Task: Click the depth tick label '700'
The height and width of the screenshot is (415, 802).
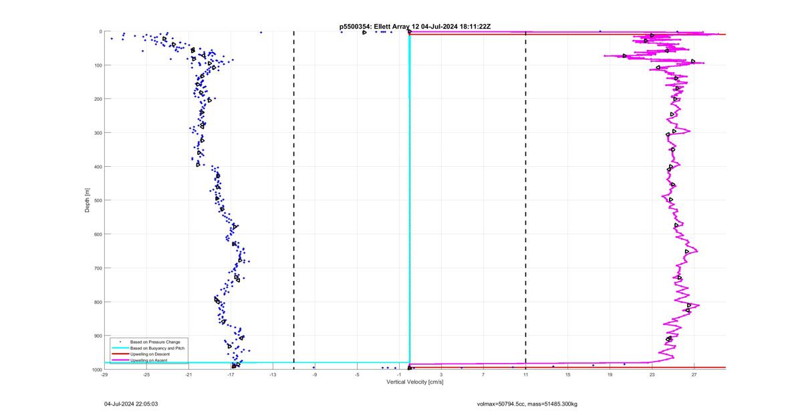Action: [98, 268]
